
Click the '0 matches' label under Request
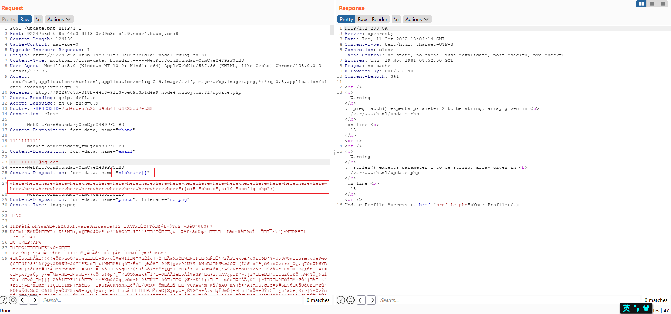click(x=318, y=300)
